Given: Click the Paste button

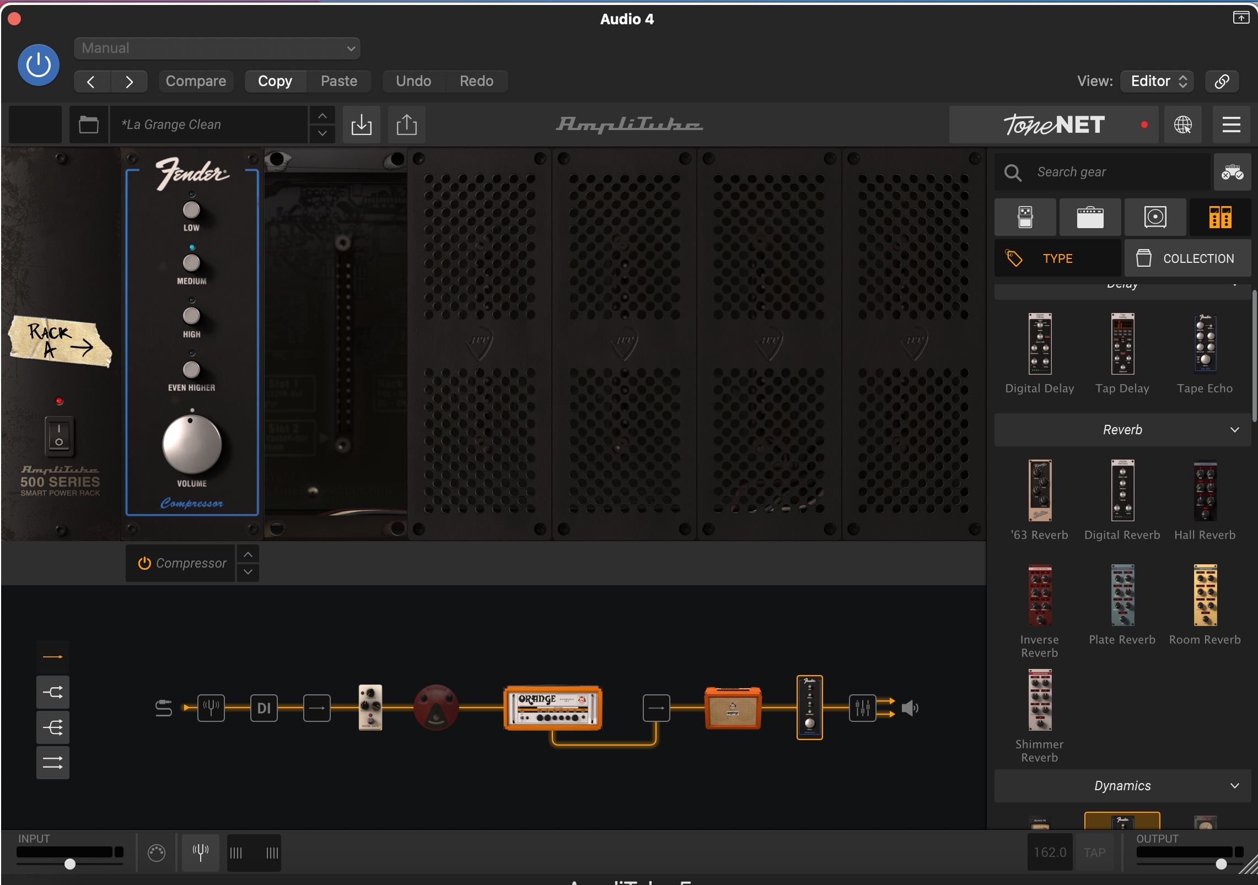Looking at the screenshot, I should click(x=339, y=81).
